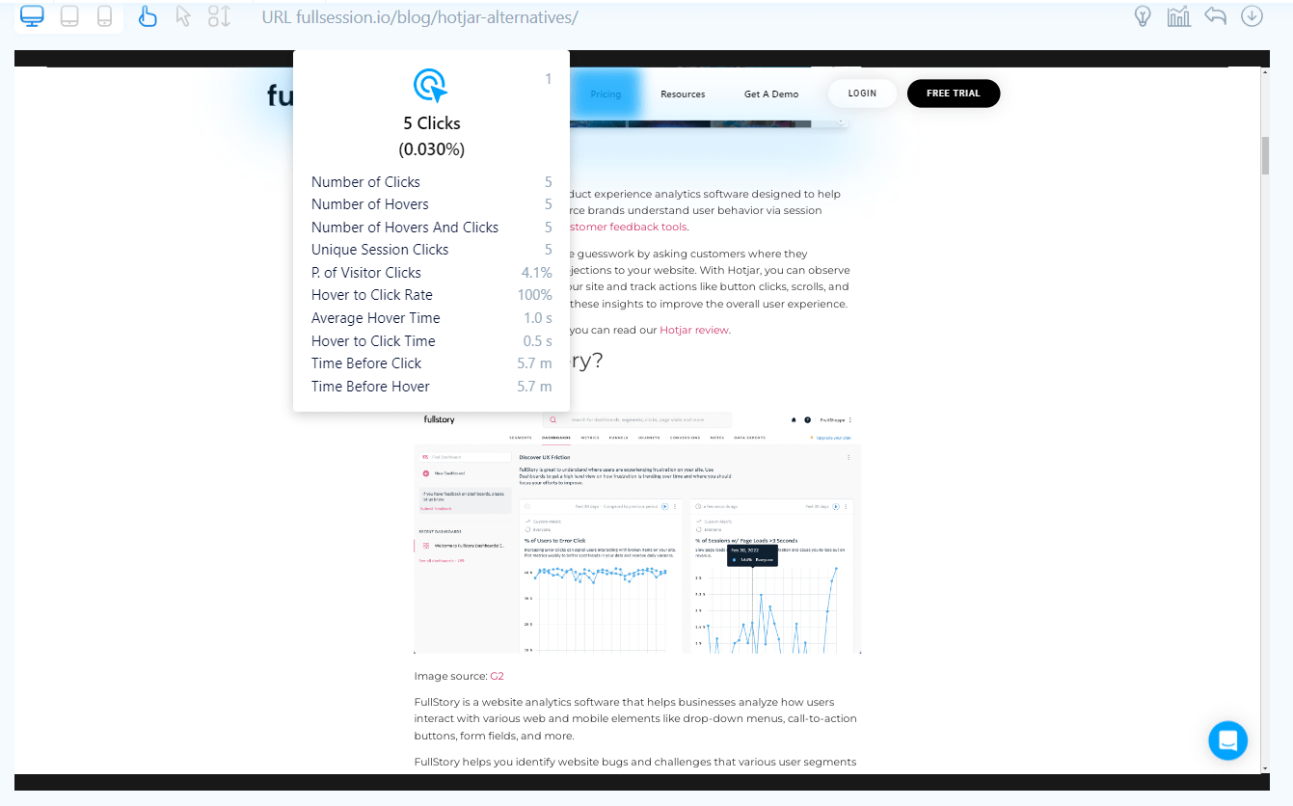Viewport: 1293px width, 806px height.
Task: Open the Hotjar review link
Action: (694, 330)
